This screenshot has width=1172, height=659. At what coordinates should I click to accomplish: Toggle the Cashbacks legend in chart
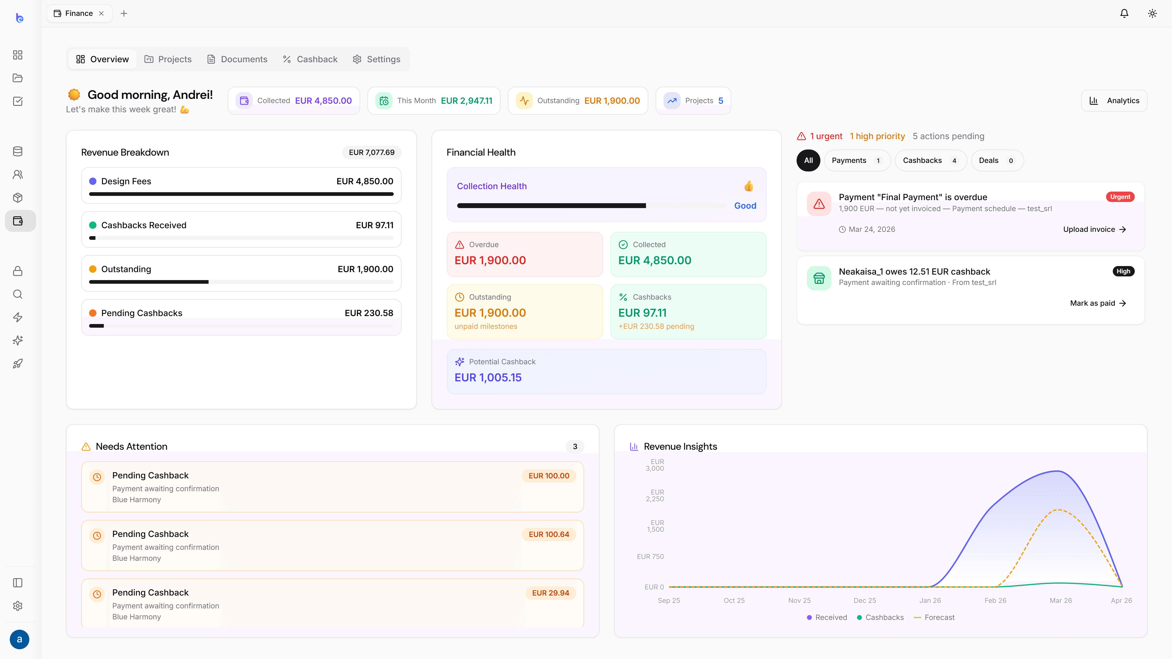pos(880,618)
